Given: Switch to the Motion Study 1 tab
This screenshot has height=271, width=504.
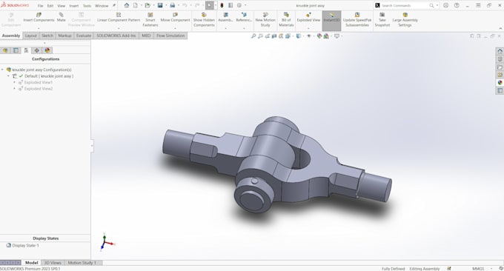Looking at the screenshot, I should click(x=82, y=263).
